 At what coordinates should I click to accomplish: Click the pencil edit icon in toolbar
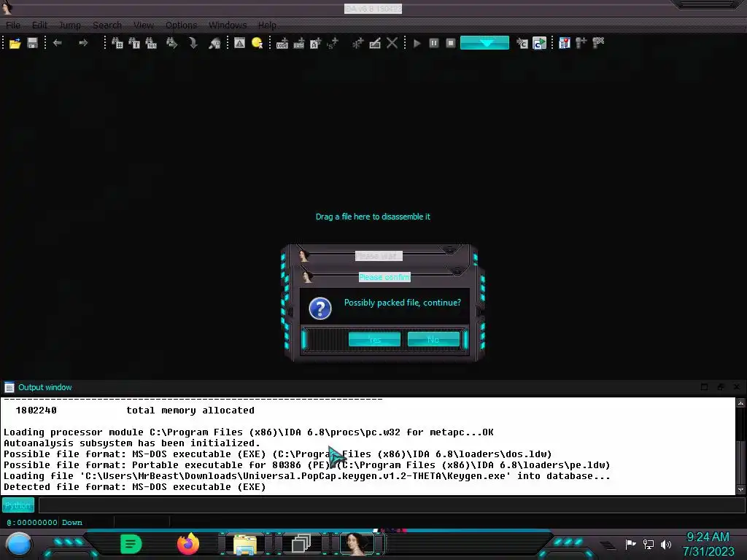(x=375, y=43)
